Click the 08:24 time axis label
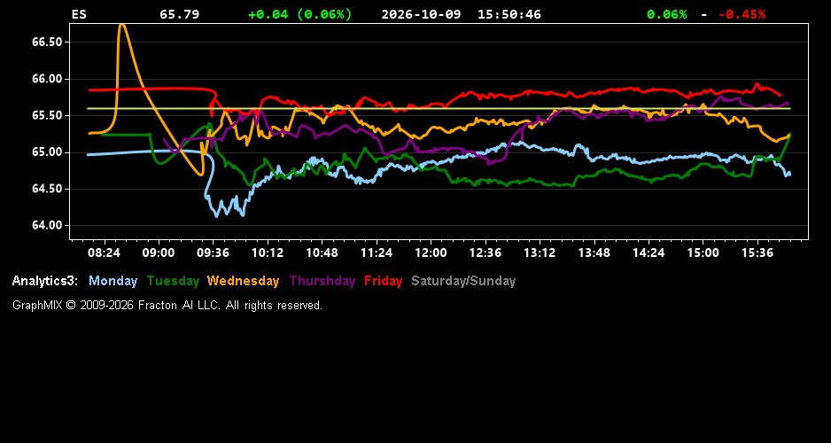 point(104,253)
